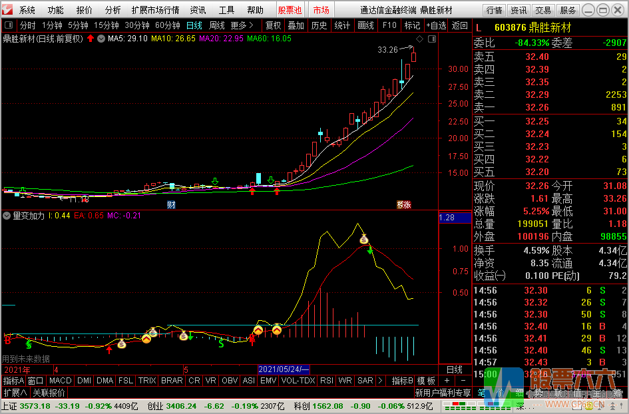Screen dimensions: 629x414
Task: Open 关联报价 related quotes
Action: (x=49, y=392)
